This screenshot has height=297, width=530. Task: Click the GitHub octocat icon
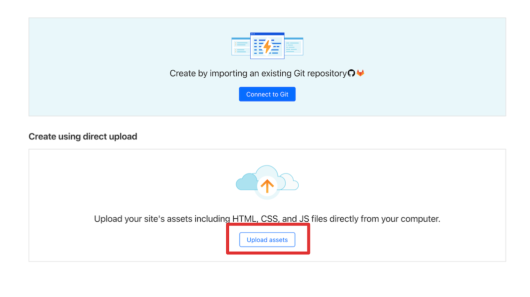tap(351, 73)
